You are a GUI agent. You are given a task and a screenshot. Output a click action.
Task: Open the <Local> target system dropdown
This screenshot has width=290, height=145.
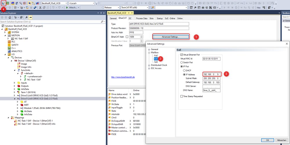(x=94, y=3)
